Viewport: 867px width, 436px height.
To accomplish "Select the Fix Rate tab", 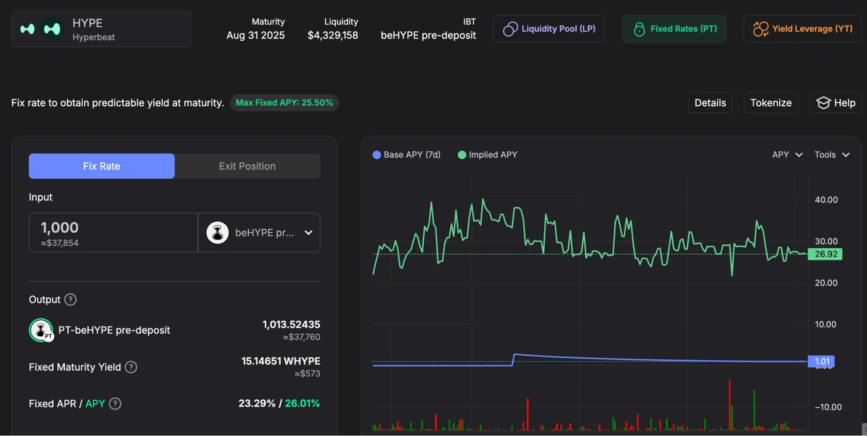I will point(101,166).
